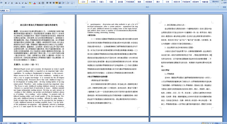Select the justify alignment icon
The image size is (227, 124).
coord(57,3)
